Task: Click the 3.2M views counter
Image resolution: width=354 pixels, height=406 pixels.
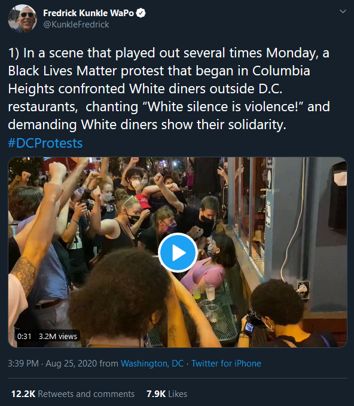Action: [x=58, y=336]
